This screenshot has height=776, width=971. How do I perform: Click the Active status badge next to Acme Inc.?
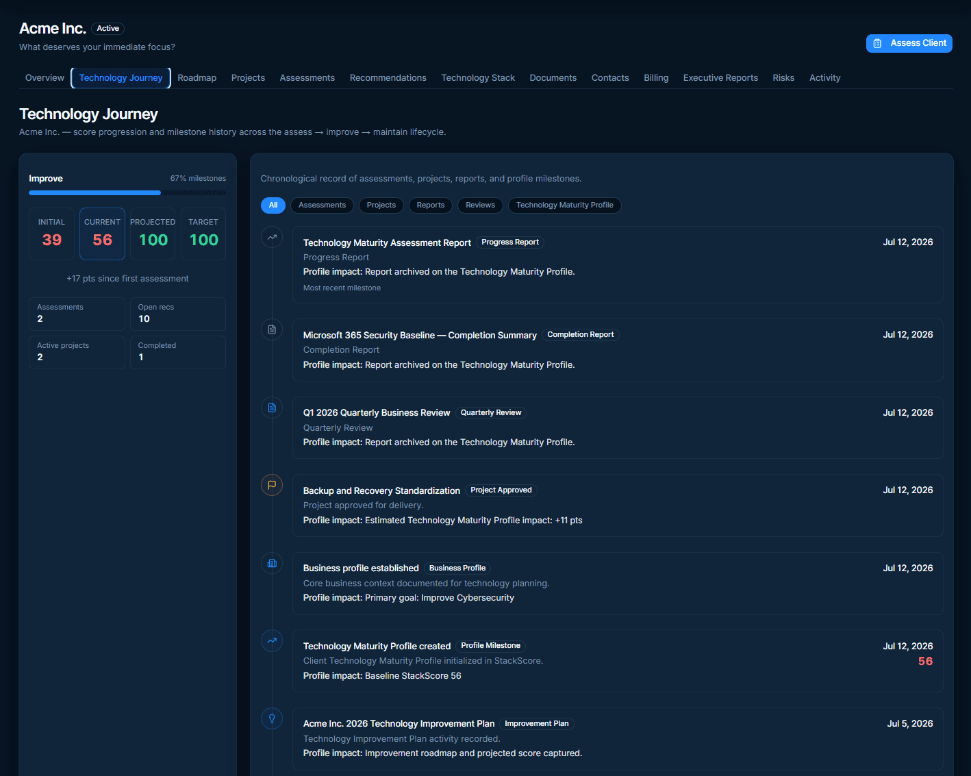108,29
